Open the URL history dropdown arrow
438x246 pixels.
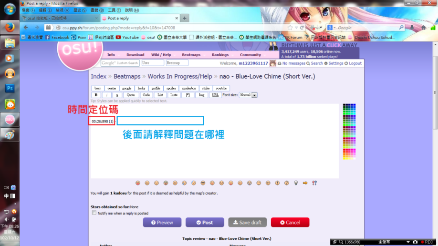296,28
